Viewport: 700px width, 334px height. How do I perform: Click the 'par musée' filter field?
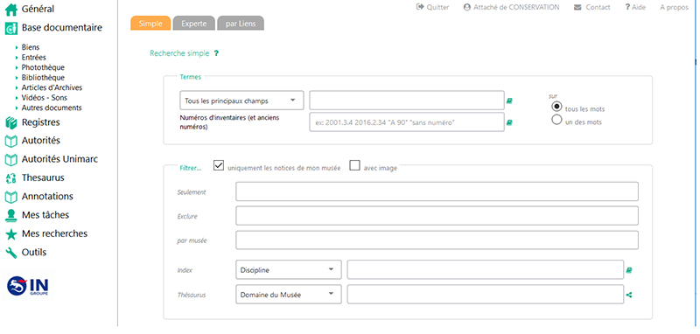(x=437, y=240)
